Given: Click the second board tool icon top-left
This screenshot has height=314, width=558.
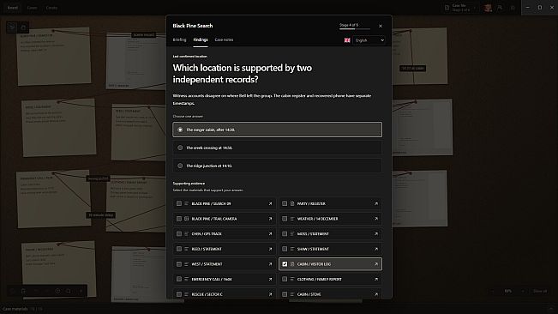Looking at the screenshot, I should point(23,27).
